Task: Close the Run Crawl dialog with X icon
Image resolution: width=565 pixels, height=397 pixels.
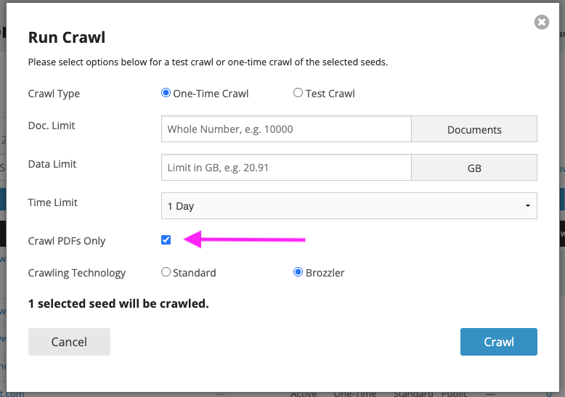Action: pos(542,22)
